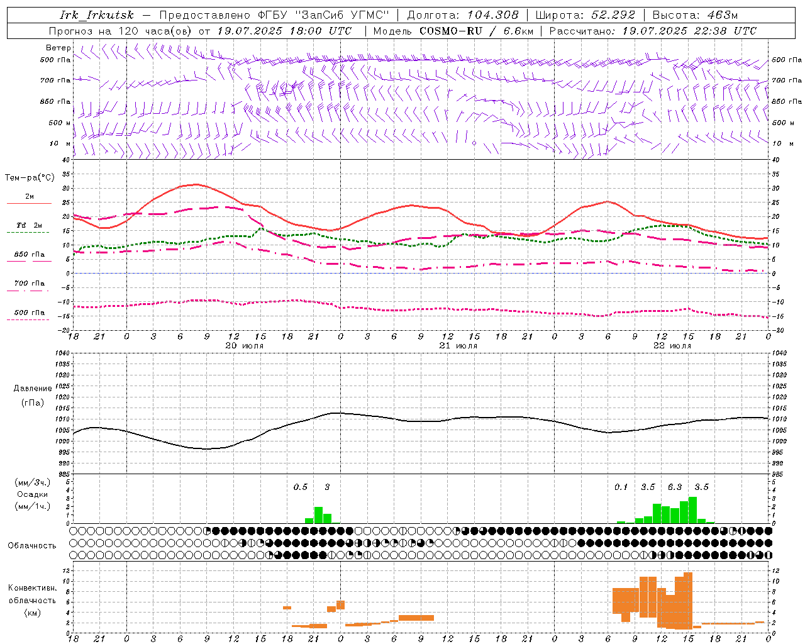805x644 pixels.
Task: Click the 500 м wind level label on left axis
Action: pos(59,123)
